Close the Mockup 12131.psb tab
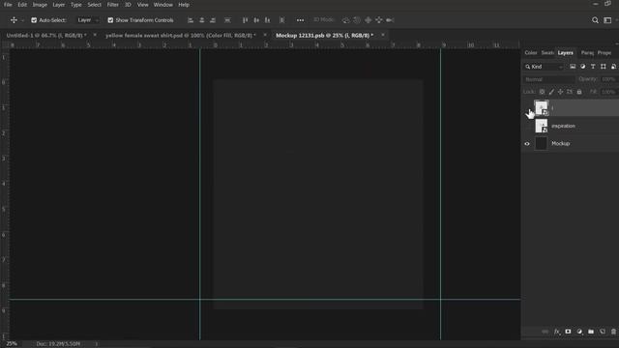Screen dimensions: 619x348 [x=383, y=35]
